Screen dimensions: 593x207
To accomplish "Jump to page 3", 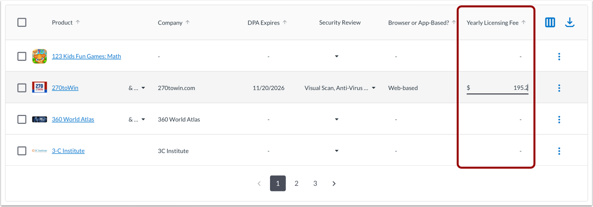I will pyautogui.click(x=315, y=183).
